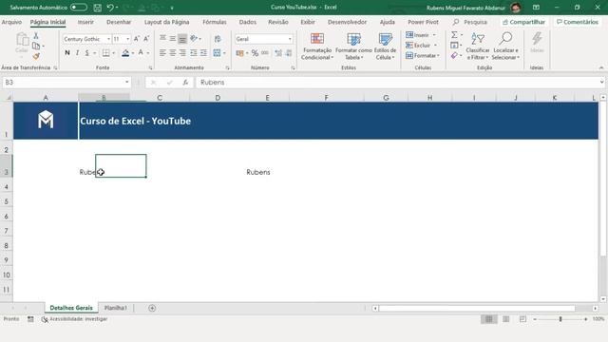Increase font size with larger A icon
608x342 pixels.
[x=137, y=39]
